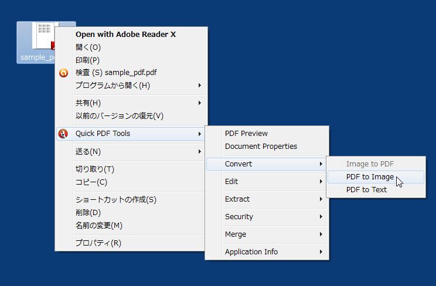Expand the Edit submenu arrow

[x=321, y=182]
